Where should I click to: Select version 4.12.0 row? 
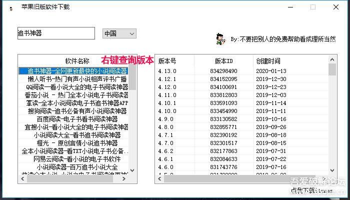(241, 87)
